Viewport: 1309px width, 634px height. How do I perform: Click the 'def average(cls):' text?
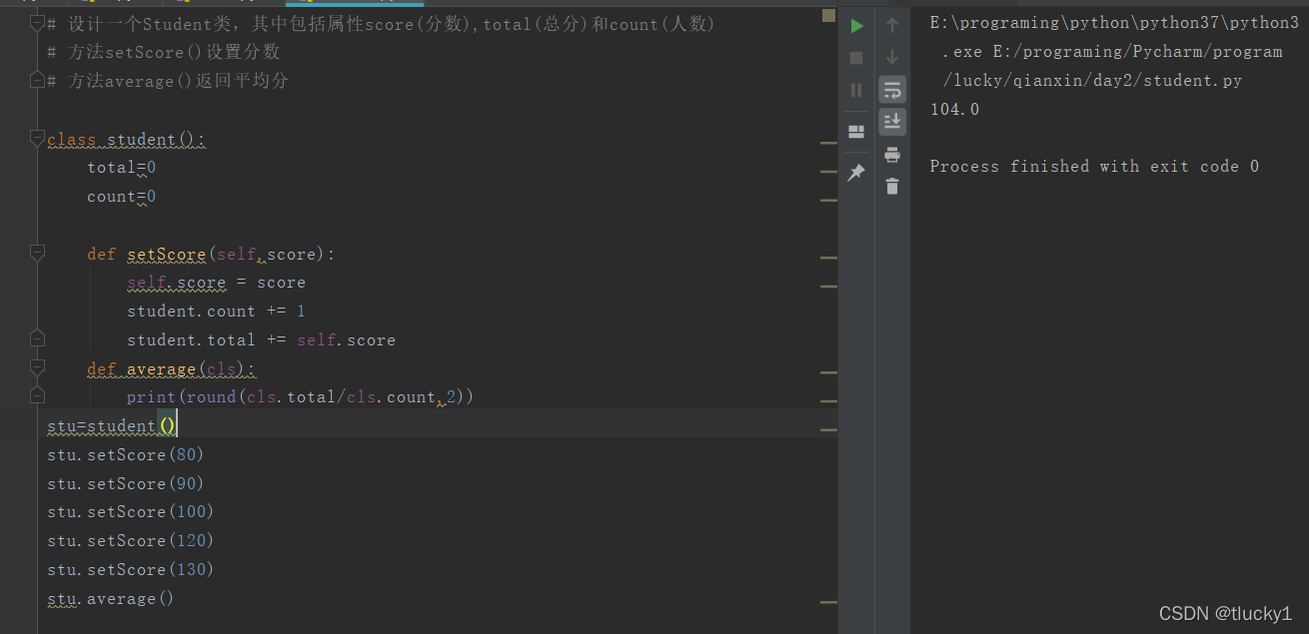[172, 369]
